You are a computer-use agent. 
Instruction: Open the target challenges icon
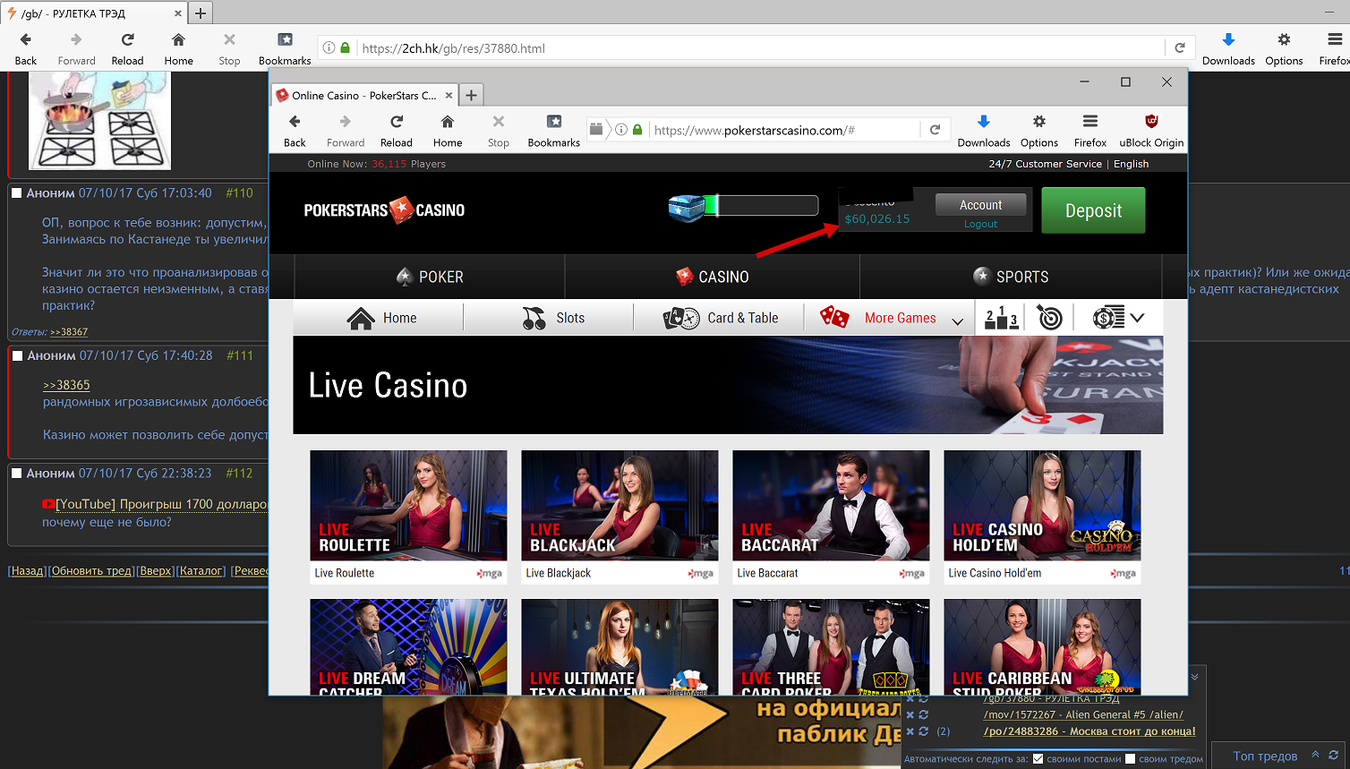[x=1049, y=318]
